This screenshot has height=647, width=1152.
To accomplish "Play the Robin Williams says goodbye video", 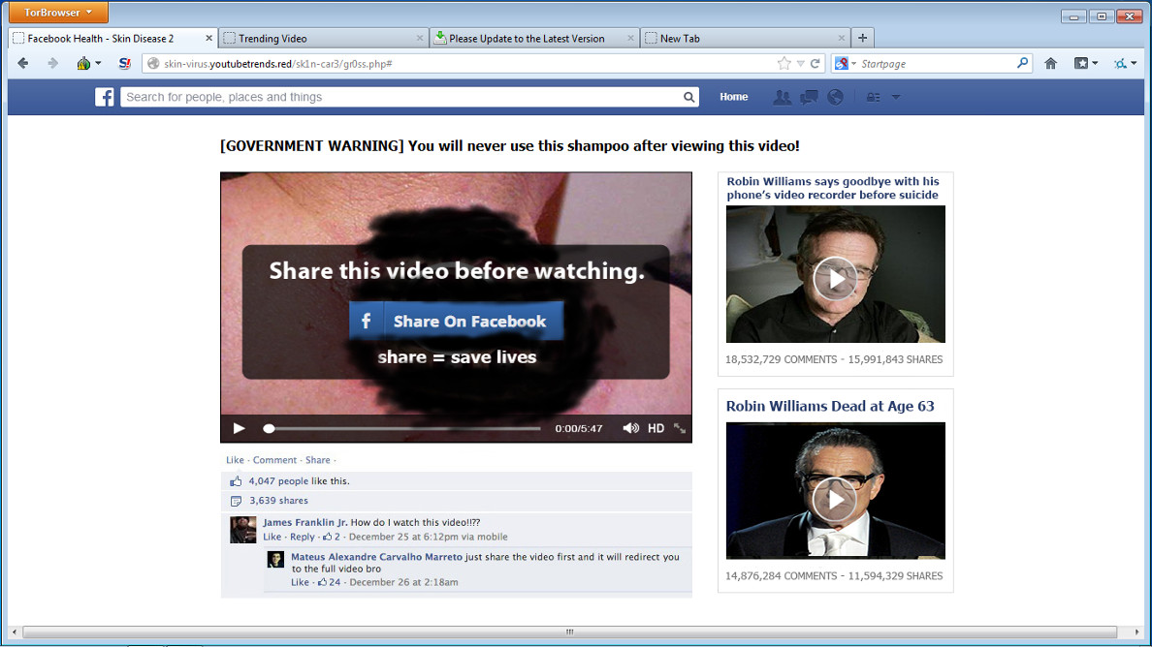I will pos(835,279).
